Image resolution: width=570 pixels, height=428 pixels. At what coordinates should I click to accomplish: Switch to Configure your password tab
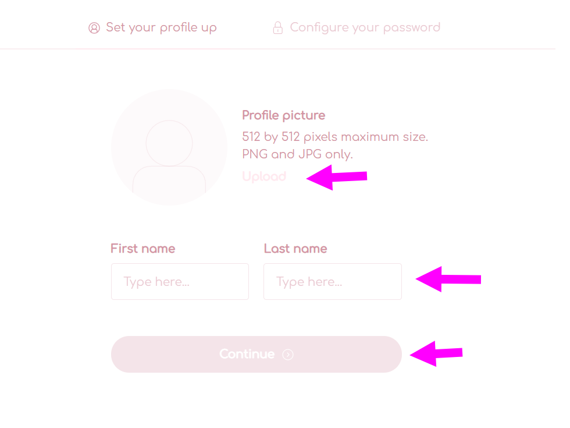(357, 28)
